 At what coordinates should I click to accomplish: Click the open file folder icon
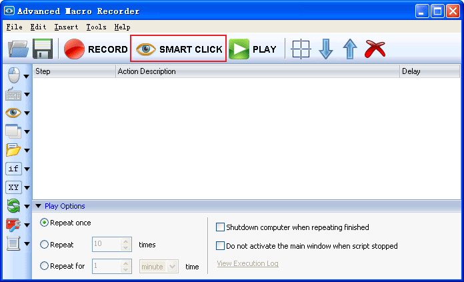(18, 49)
